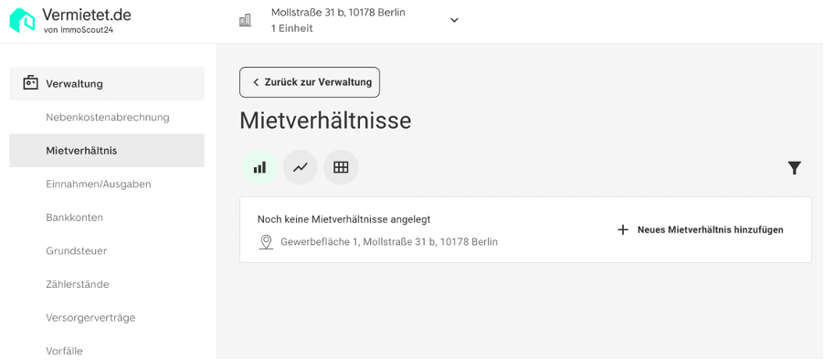Go back via Zurück zur Verwaltung
Viewport: 824px width, 360px height.
310,82
